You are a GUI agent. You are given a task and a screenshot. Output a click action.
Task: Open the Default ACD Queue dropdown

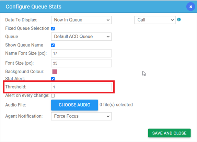tap(81, 37)
